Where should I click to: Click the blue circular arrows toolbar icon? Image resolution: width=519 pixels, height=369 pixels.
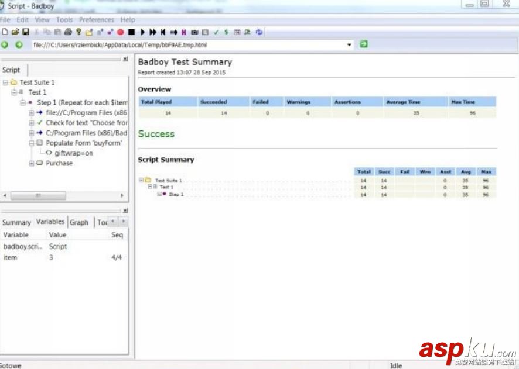(259, 32)
